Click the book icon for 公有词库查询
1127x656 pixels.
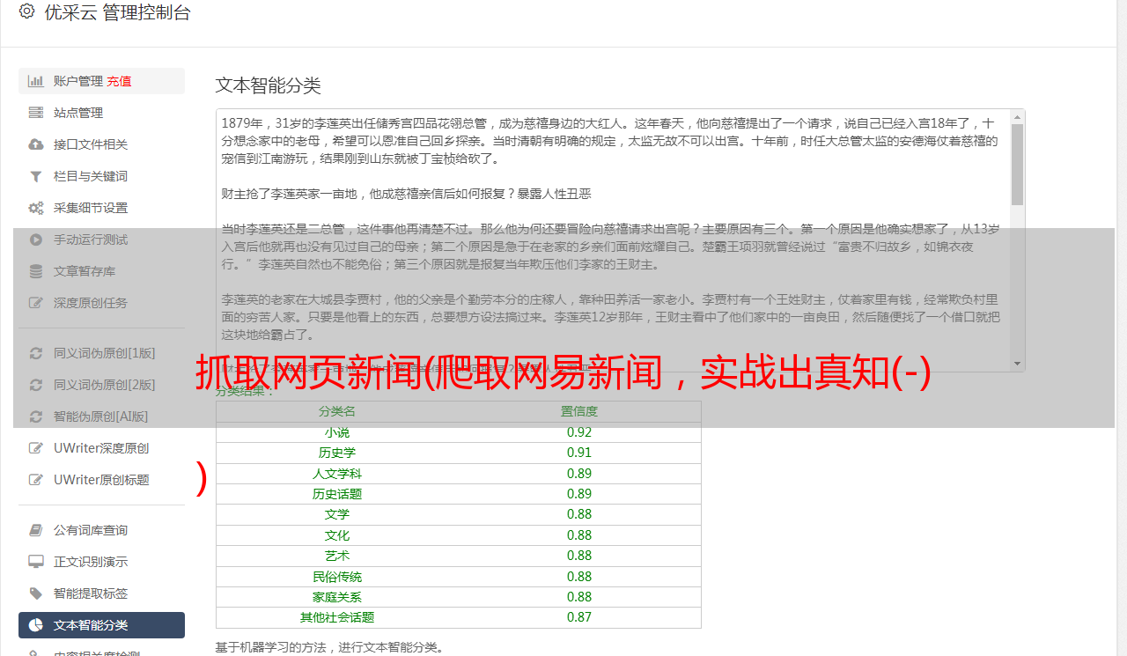pos(36,530)
